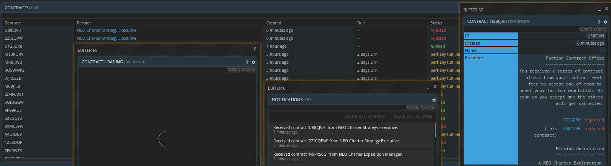Close Buffer 65 window
The height and width of the screenshot is (166, 611).
(255, 49)
